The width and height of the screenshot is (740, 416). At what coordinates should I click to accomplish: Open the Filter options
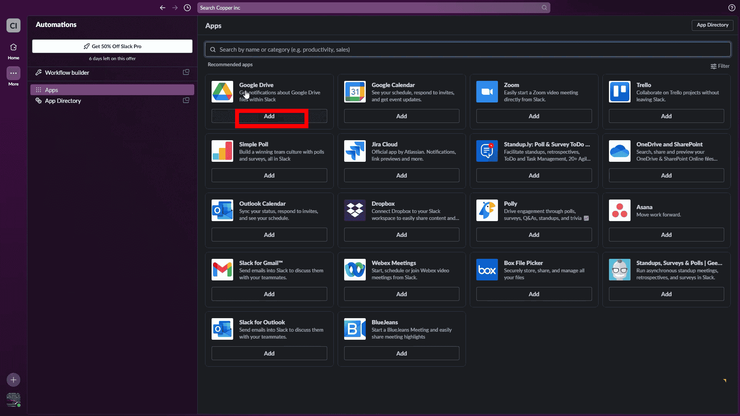coord(720,66)
